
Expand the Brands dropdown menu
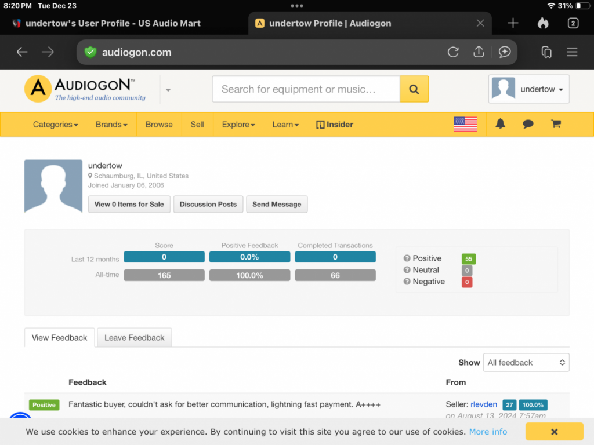111,125
